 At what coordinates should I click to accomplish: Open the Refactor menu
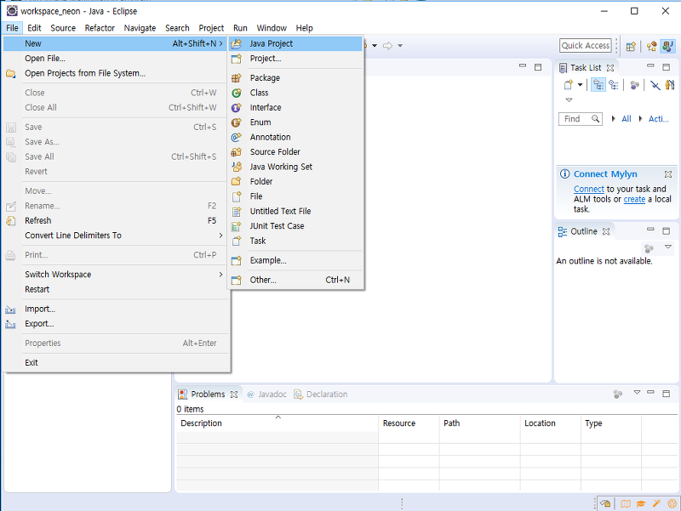[100, 28]
